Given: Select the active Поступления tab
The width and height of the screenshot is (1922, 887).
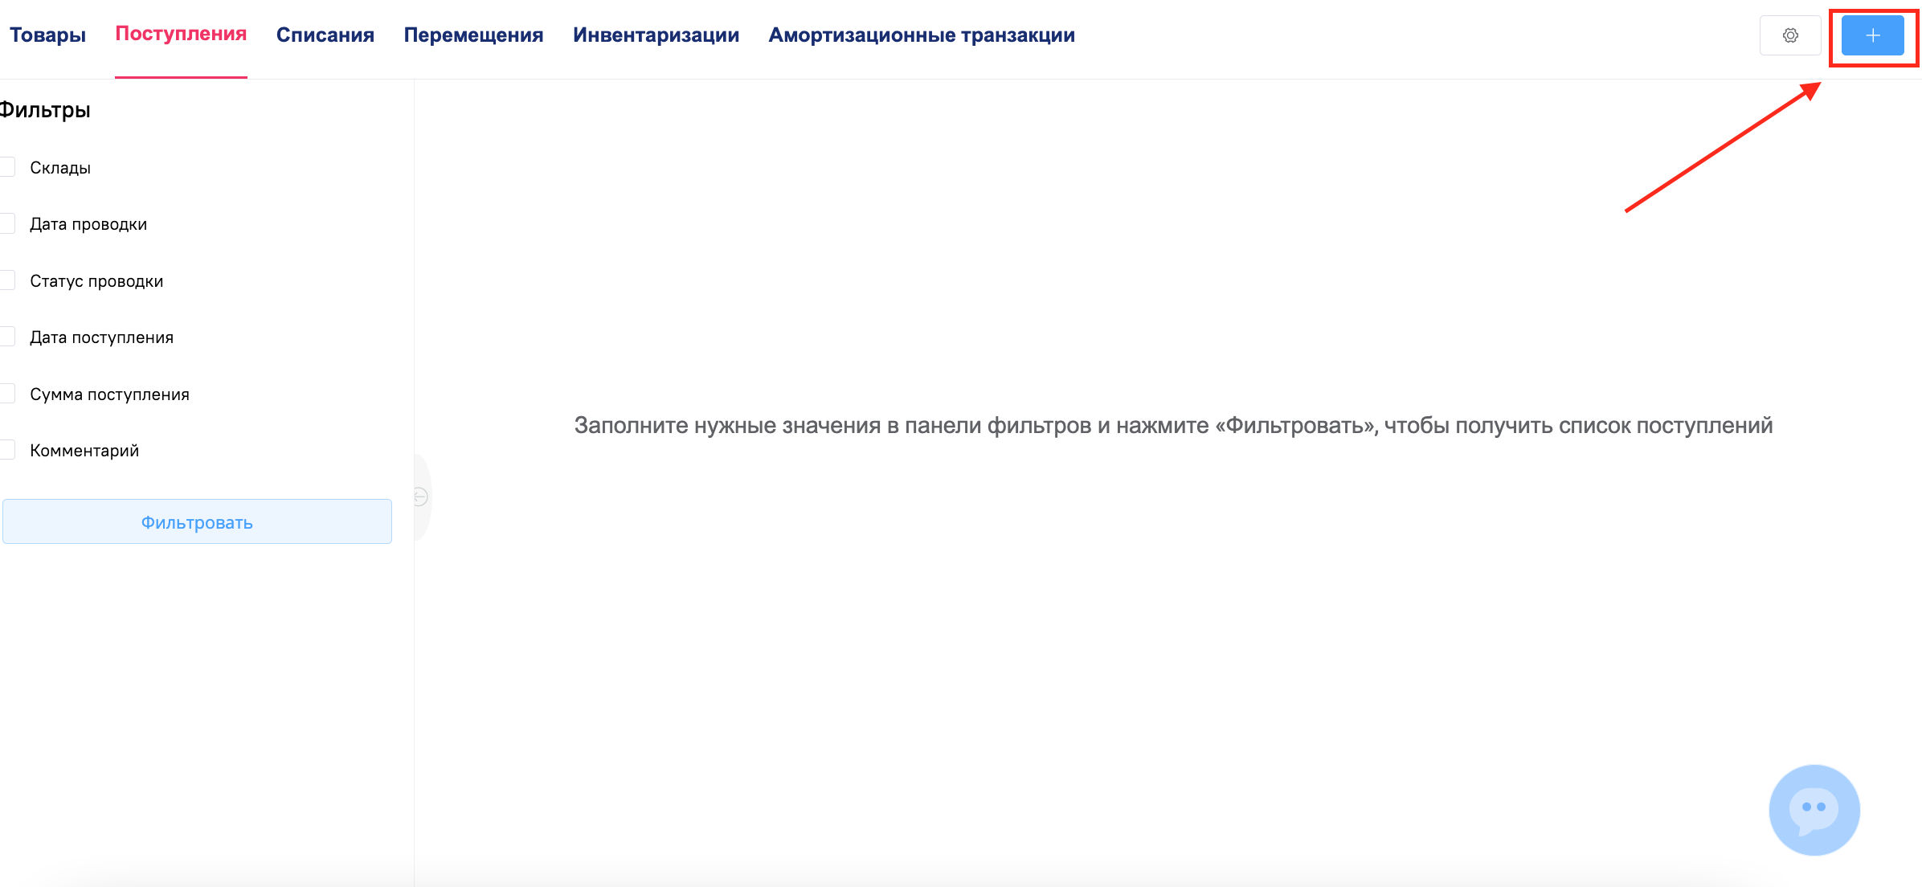Looking at the screenshot, I should coord(181,33).
